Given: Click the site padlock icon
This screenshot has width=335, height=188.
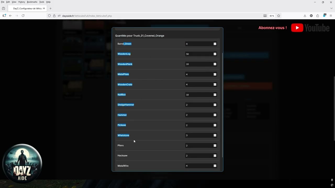Looking at the screenshot, I should coord(54,16).
